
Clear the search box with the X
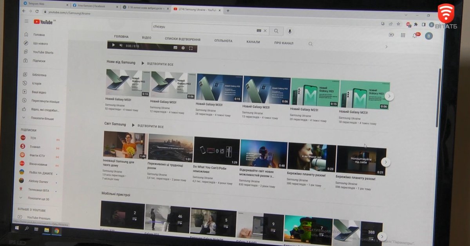point(265,30)
